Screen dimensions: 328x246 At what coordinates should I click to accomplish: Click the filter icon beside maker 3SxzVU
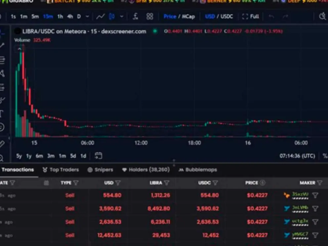315,195
